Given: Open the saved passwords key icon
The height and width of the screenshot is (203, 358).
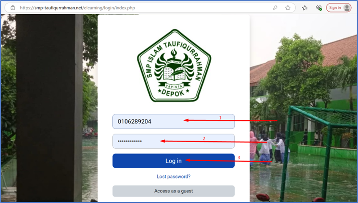Looking at the screenshot, I should click(x=276, y=8).
